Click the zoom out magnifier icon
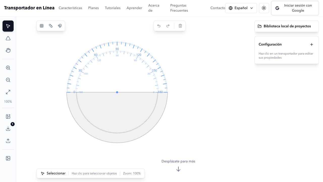Screen dimensions: 323x182 (x=8, y=80)
